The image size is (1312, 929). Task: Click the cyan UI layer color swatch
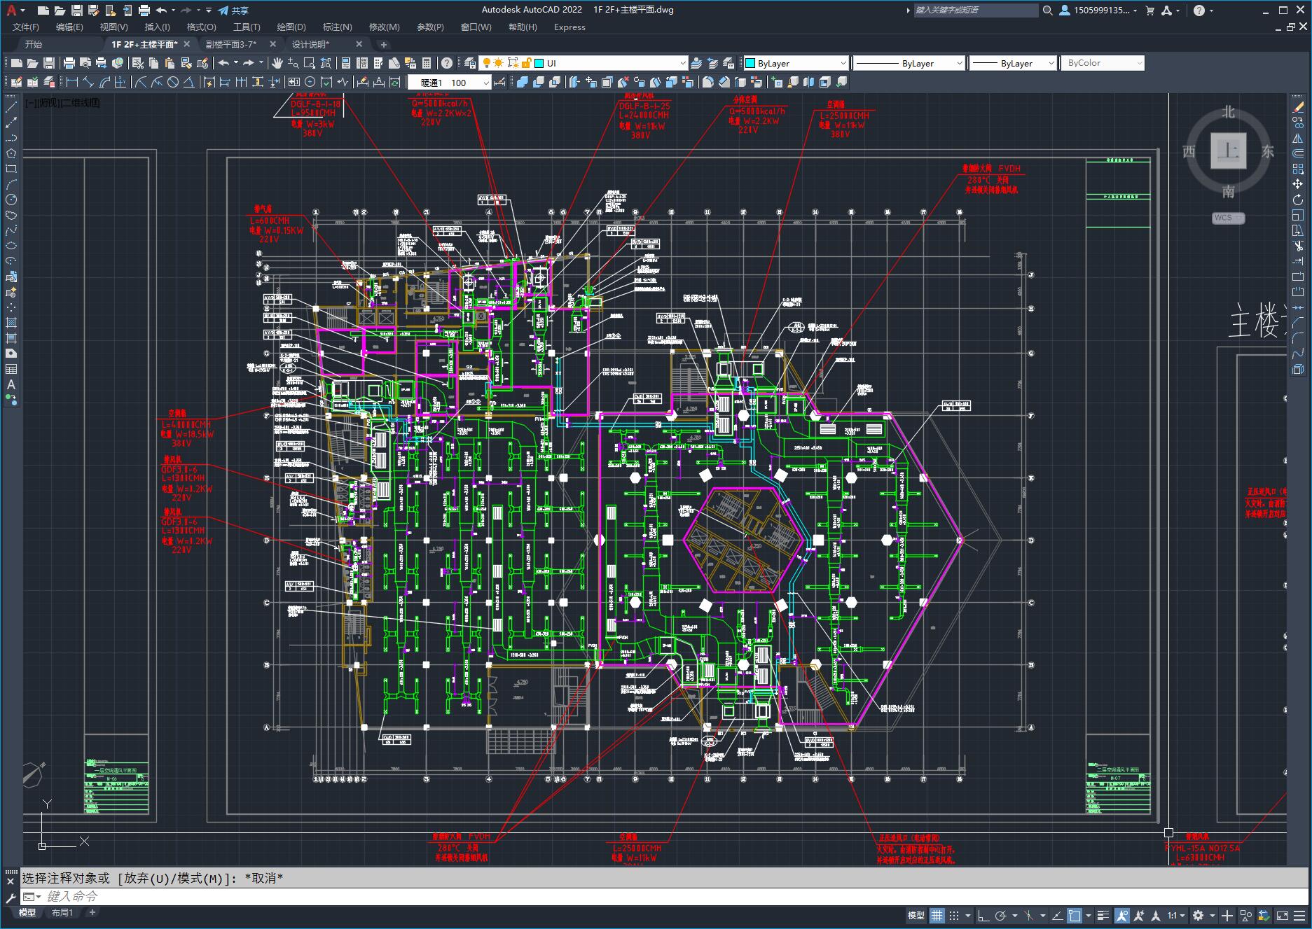(539, 63)
